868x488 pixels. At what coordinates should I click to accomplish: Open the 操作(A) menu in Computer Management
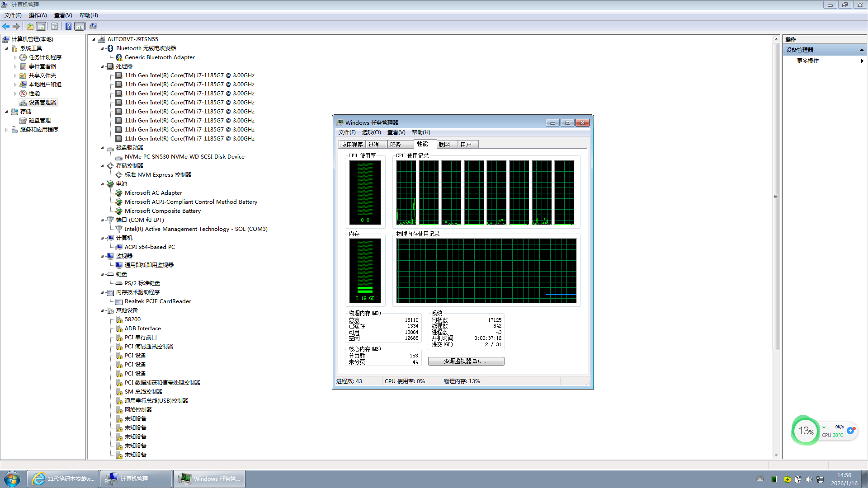click(38, 15)
